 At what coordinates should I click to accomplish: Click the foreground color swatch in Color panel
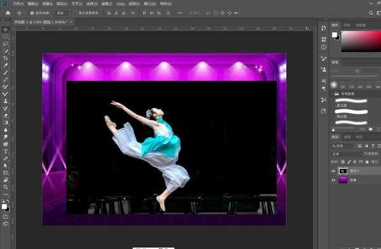(x=335, y=35)
